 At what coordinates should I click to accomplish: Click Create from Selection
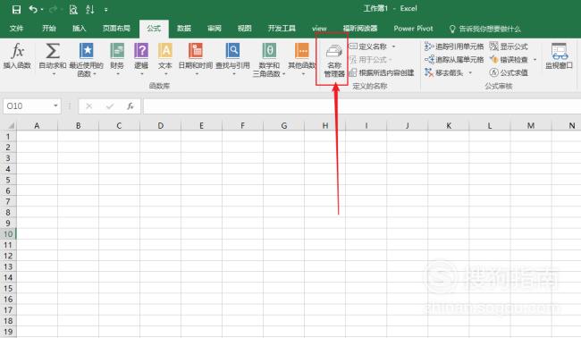[x=382, y=72]
